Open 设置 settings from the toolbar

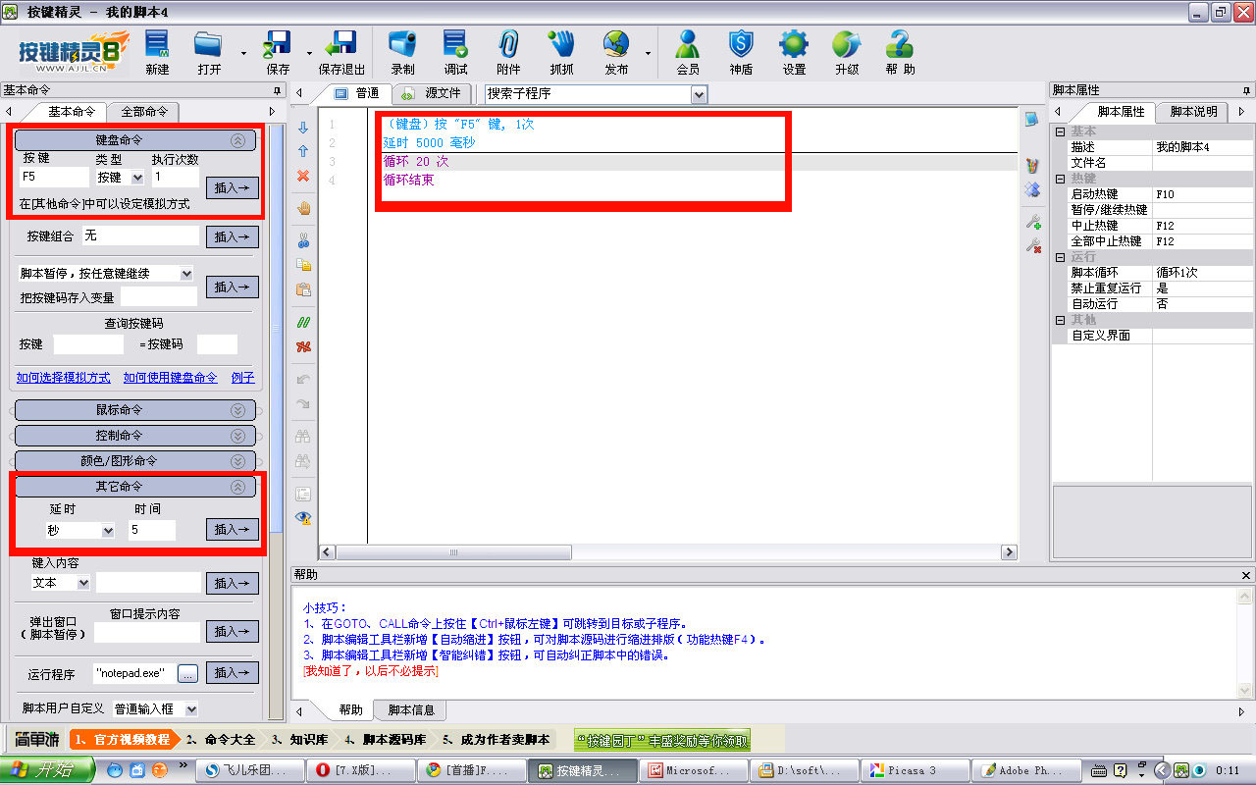click(x=794, y=53)
